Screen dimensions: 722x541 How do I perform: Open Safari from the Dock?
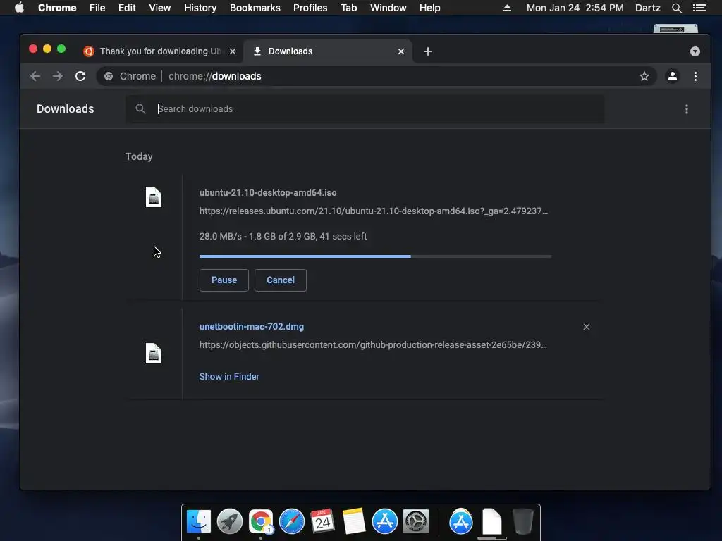coord(292,521)
